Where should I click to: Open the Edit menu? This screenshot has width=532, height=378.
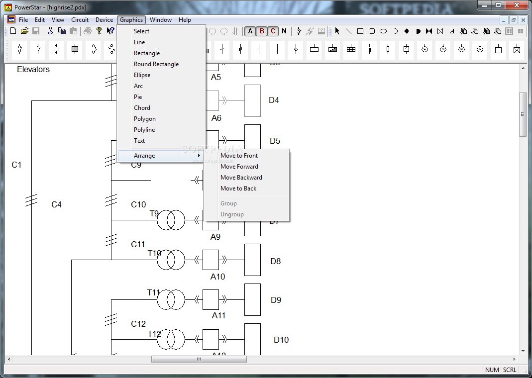[40, 20]
